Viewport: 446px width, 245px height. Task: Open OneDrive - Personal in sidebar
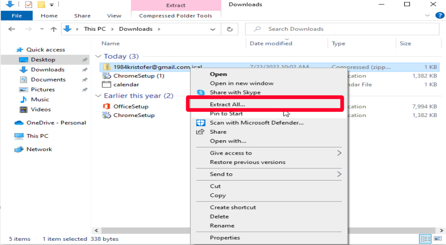[x=56, y=123]
